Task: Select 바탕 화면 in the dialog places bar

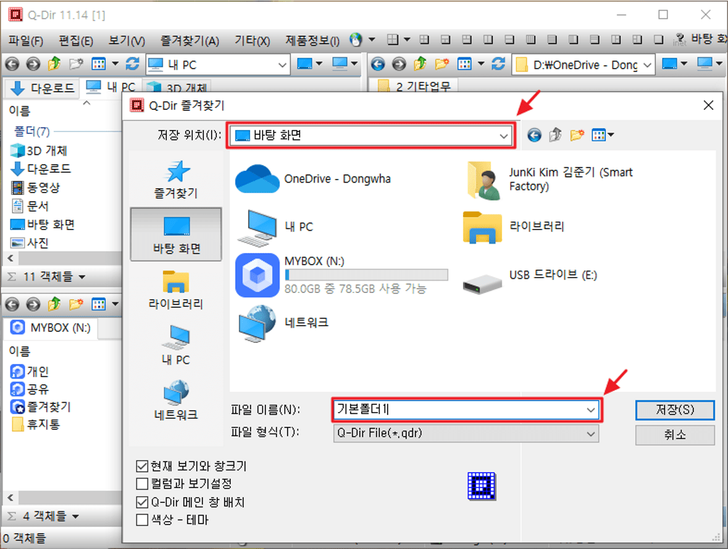Action: tap(176, 234)
